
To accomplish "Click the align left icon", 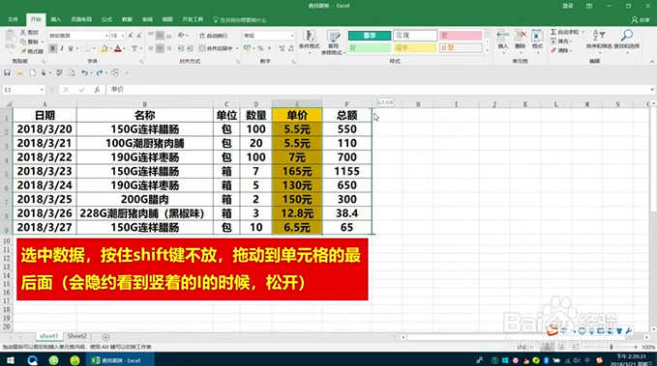I will coord(151,48).
